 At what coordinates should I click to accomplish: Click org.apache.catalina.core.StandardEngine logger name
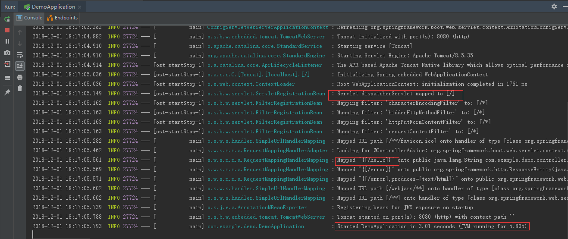(x=266, y=56)
